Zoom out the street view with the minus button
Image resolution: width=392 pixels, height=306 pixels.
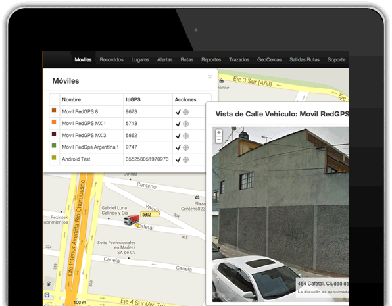(x=219, y=140)
